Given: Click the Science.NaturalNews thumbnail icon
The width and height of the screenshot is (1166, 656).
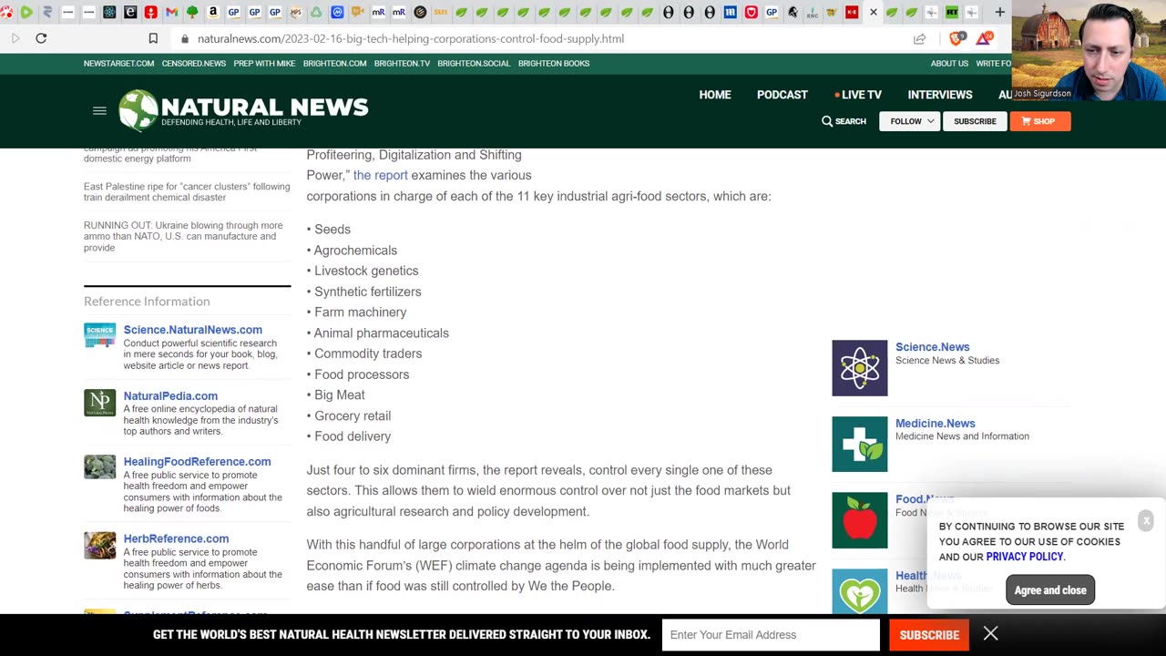Looking at the screenshot, I should coord(100,335).
